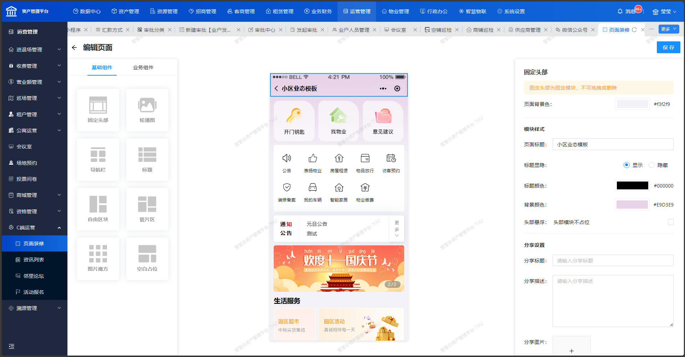Click the 保存 button
This screenshot has height=357, width=685.
pos(668,47)
